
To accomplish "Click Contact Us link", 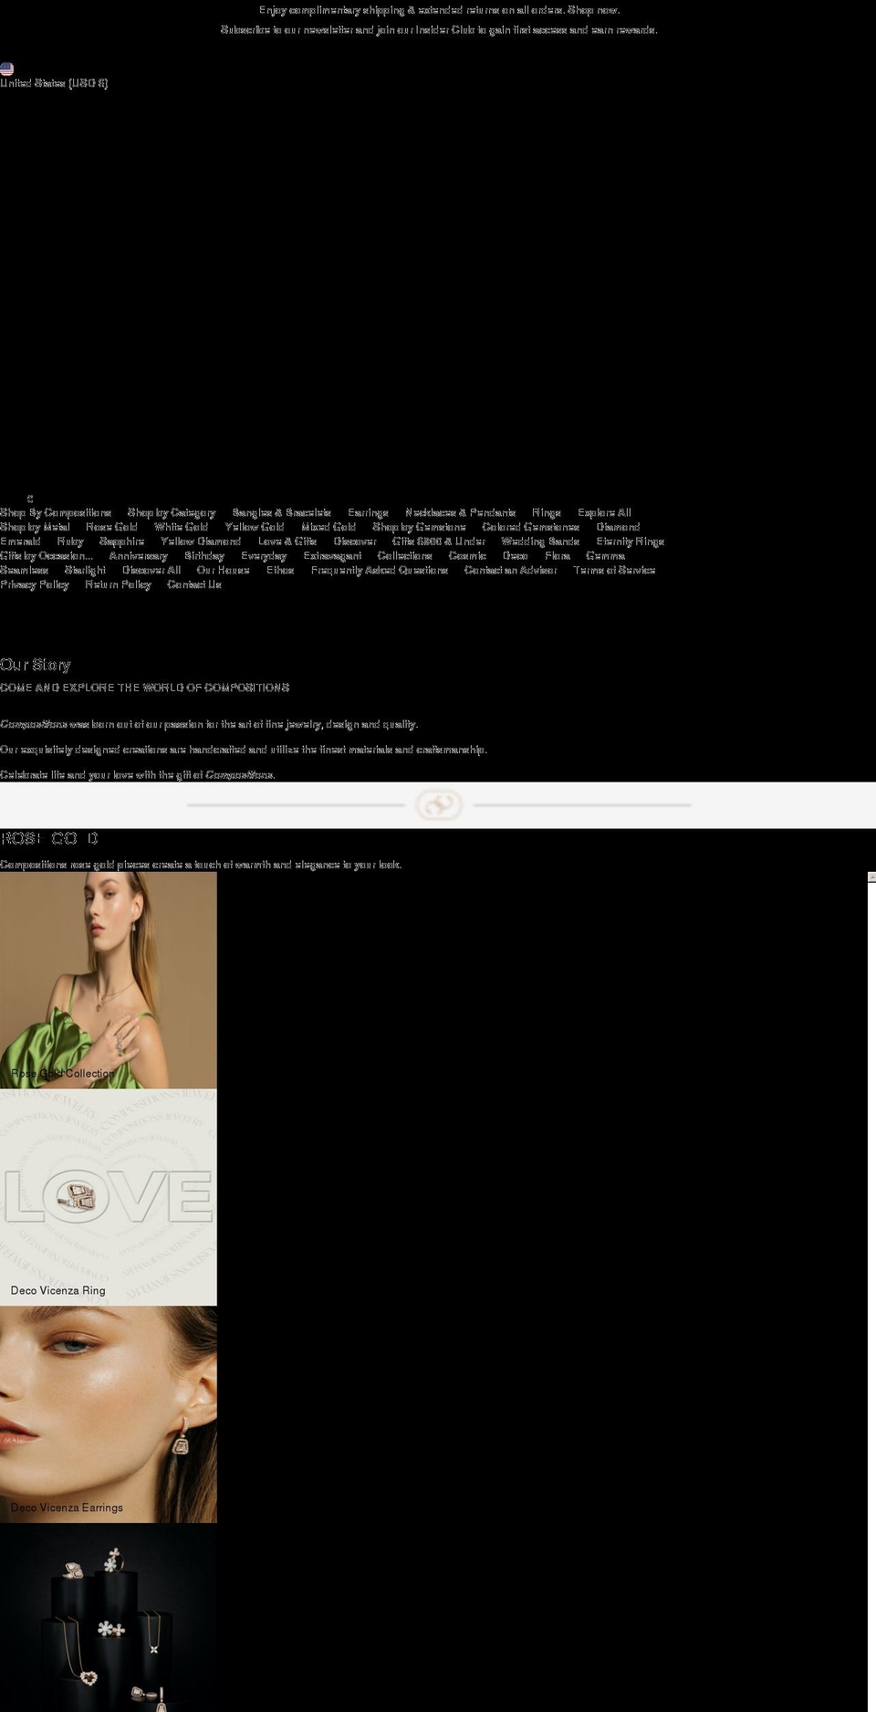I will (194, 584).
